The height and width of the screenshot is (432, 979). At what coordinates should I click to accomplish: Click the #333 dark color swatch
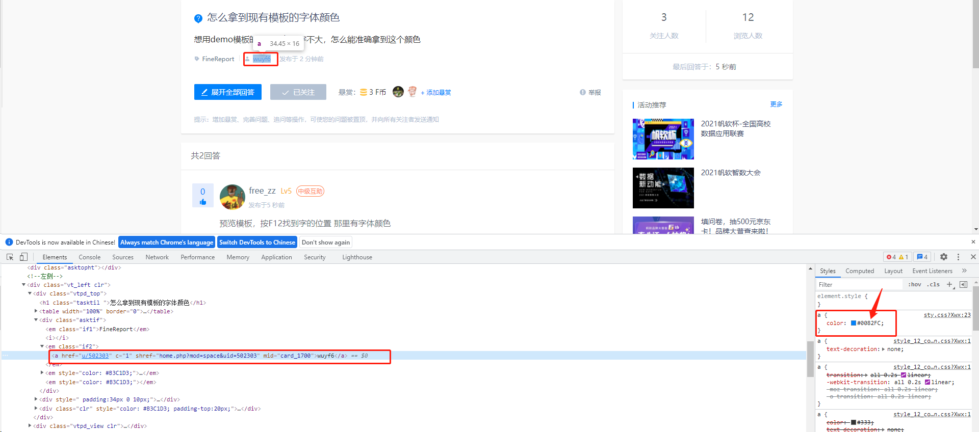point(854,422)
